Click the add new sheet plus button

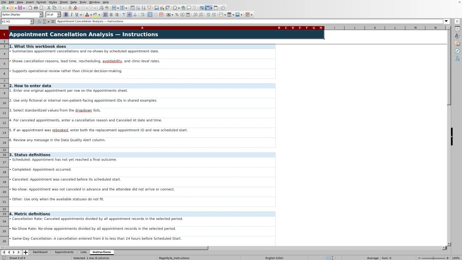25,252
